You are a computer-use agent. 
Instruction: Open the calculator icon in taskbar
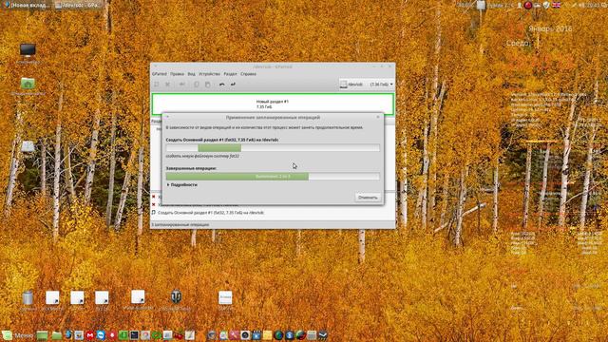pyautogui.click(x=312, y=335)
